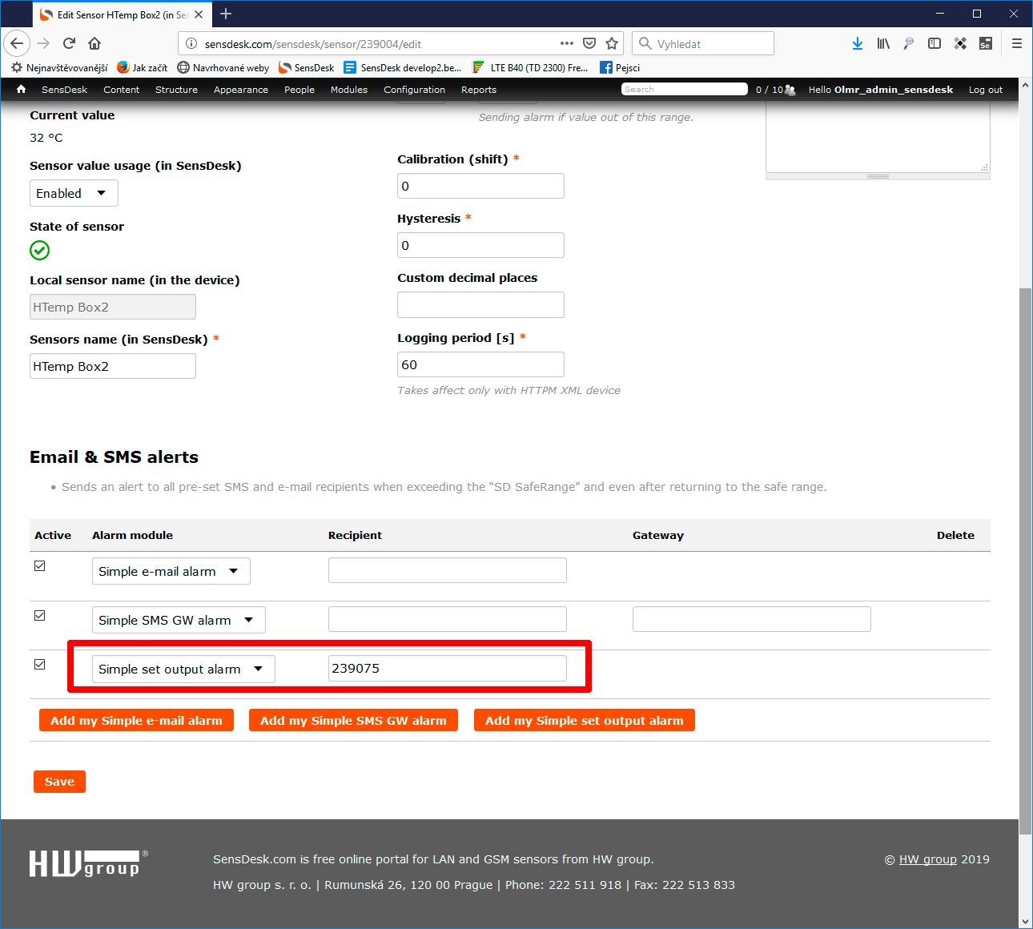Open the SensDesk admin menu item
Viewport: 1033px width, 929px height.
[64, 90]
